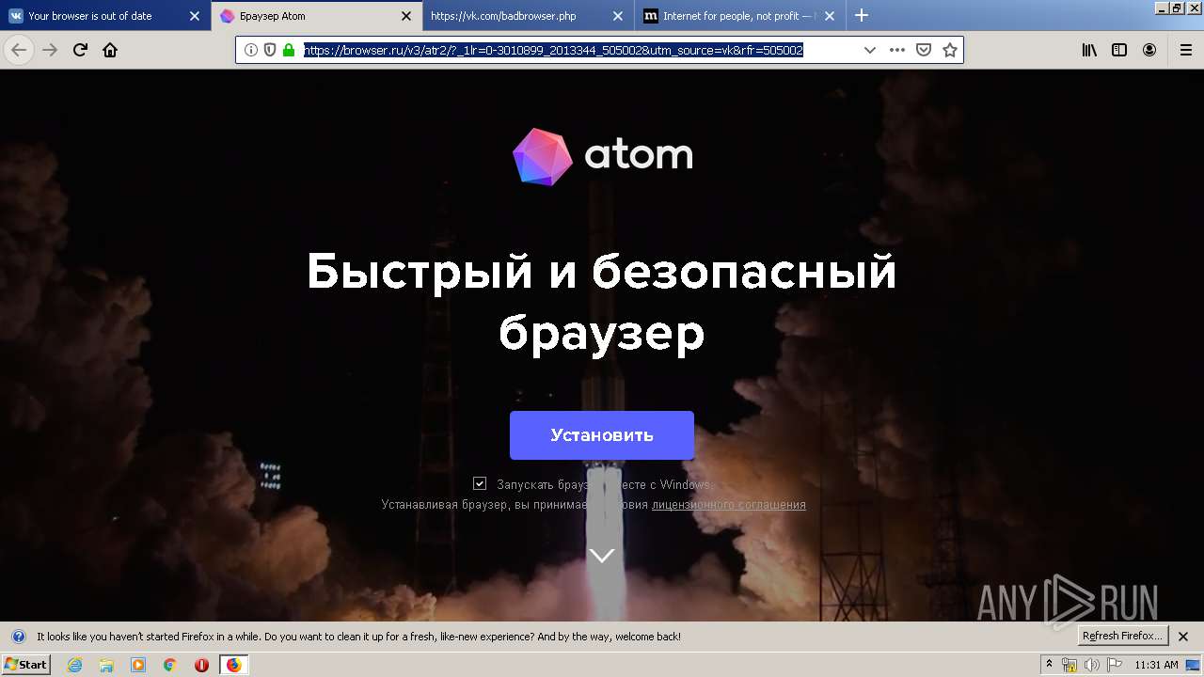Toggle the sidebars view icon
The height and width of the screenshot is (677, 1204).
(1119, 51)
